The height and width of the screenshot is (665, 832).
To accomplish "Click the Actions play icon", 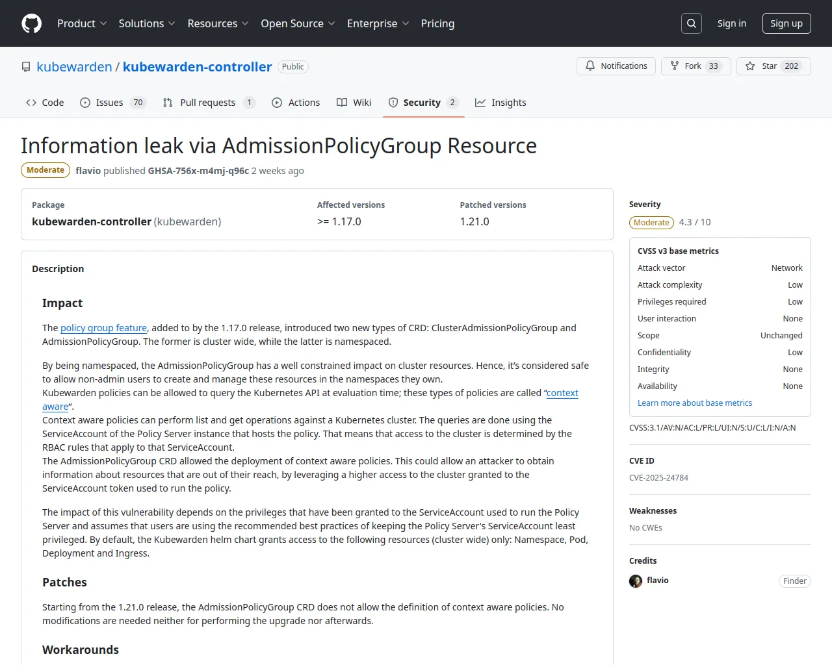I will (277, 103).
